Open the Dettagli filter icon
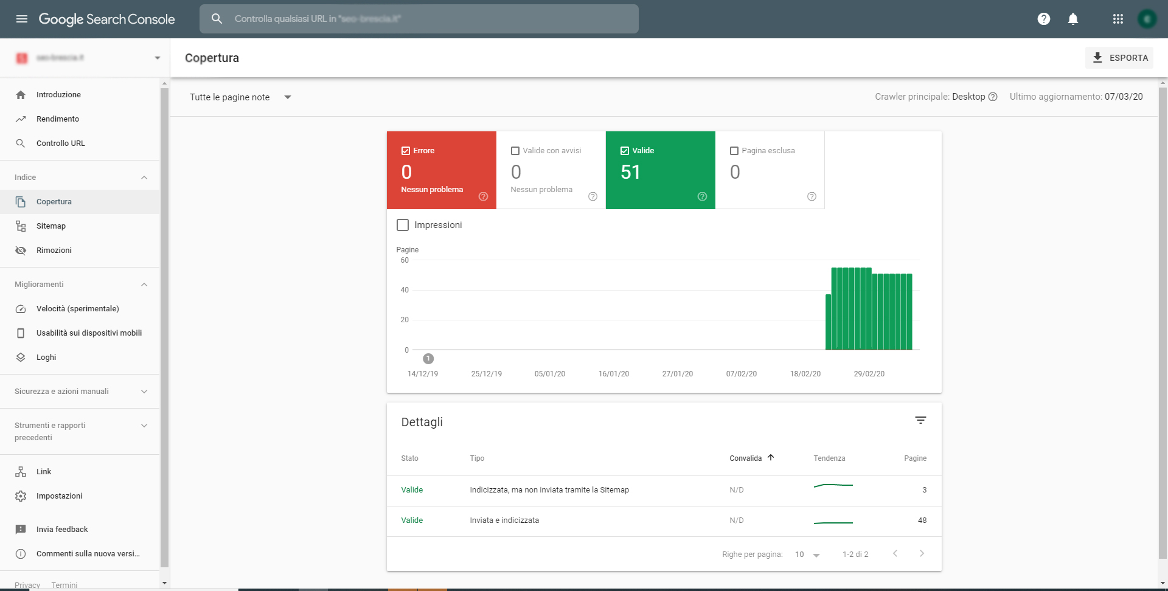This screenshot has width=1168, height=591. (x=921, y=420)
